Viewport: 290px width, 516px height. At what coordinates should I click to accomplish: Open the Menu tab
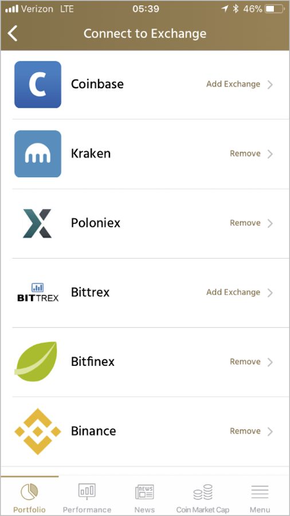tap(260, 497)
